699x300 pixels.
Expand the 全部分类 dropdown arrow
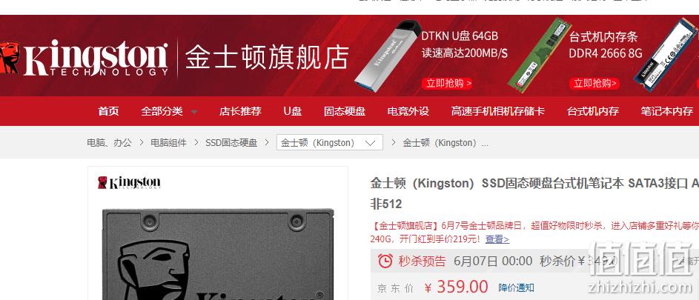[194, 112]
